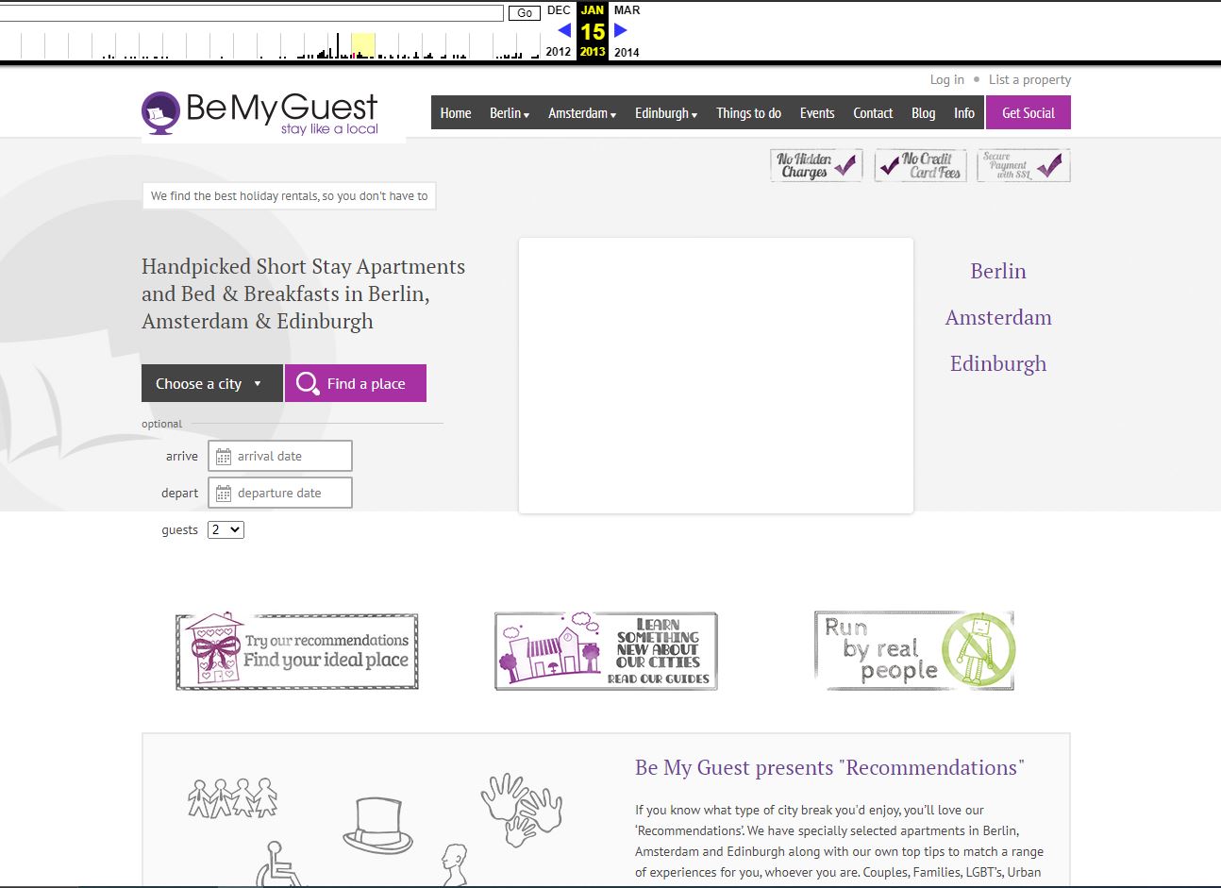Open the arrival date calendar icon
Image resolution: width=1221 pixels, height=888 pixels.
pos(224,457)
